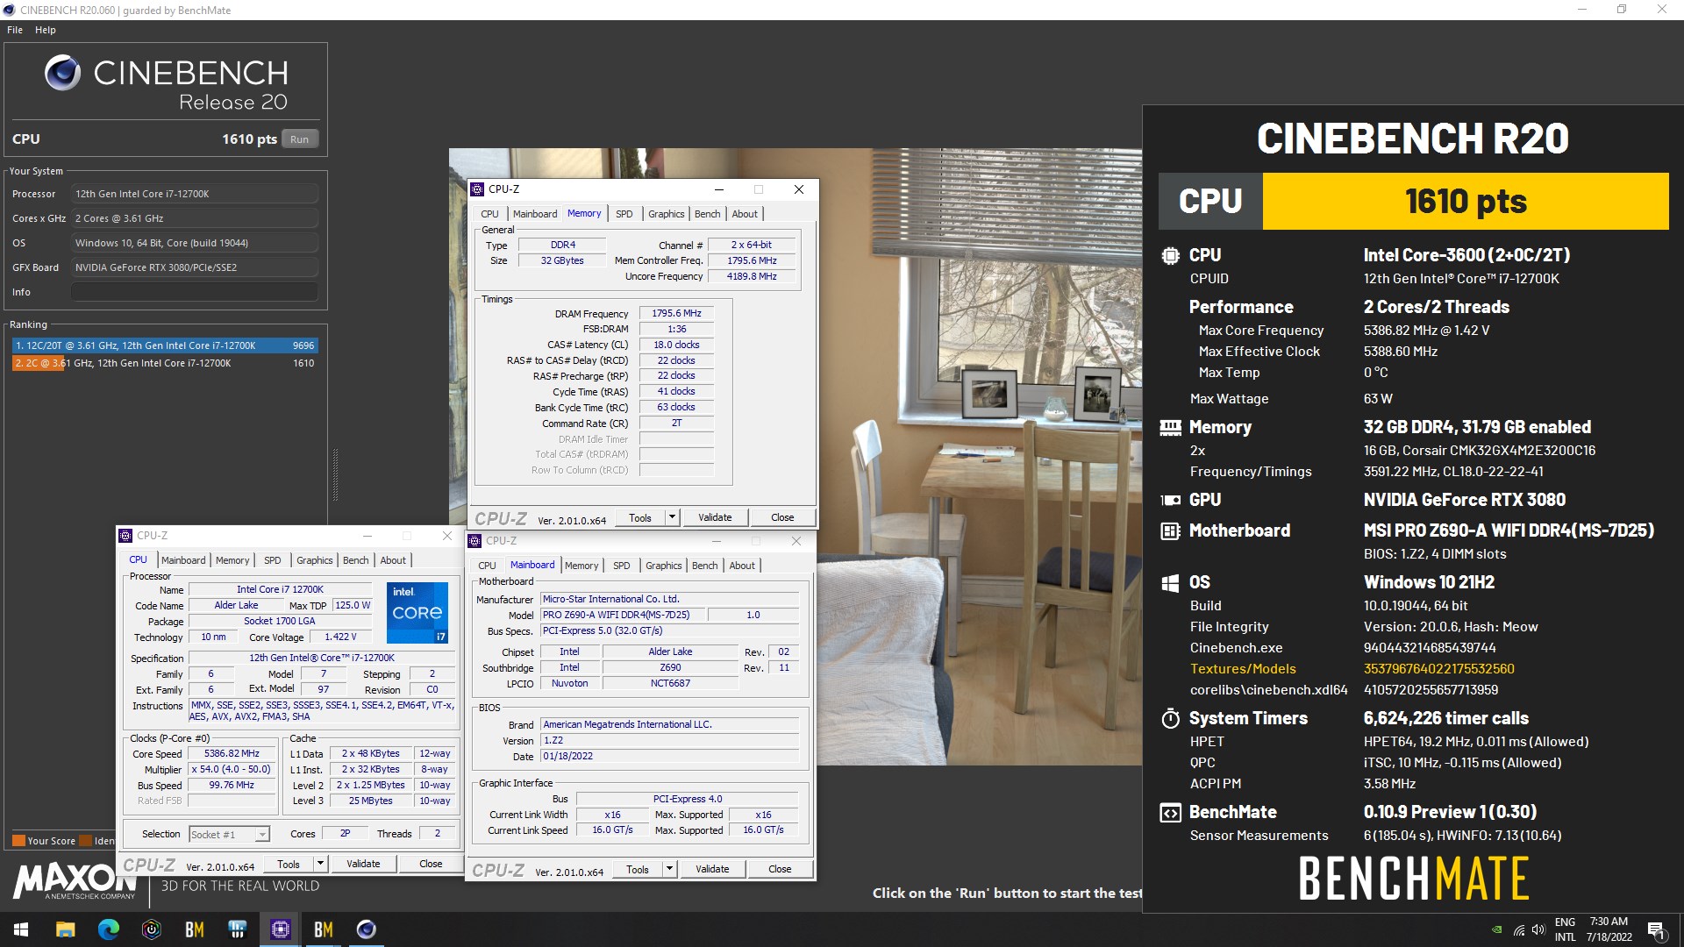The width and height of the screenshot is (1684, 947).
Task: Click the Windows OS icon in BenchMate panel
Action: point(1170,583)
